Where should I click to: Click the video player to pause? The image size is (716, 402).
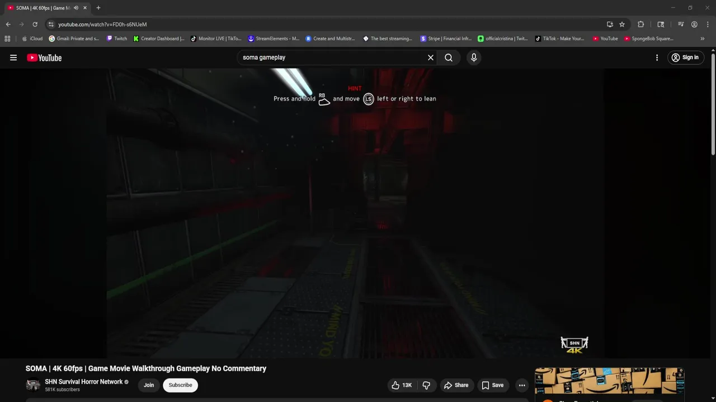(x=355, y=212)
